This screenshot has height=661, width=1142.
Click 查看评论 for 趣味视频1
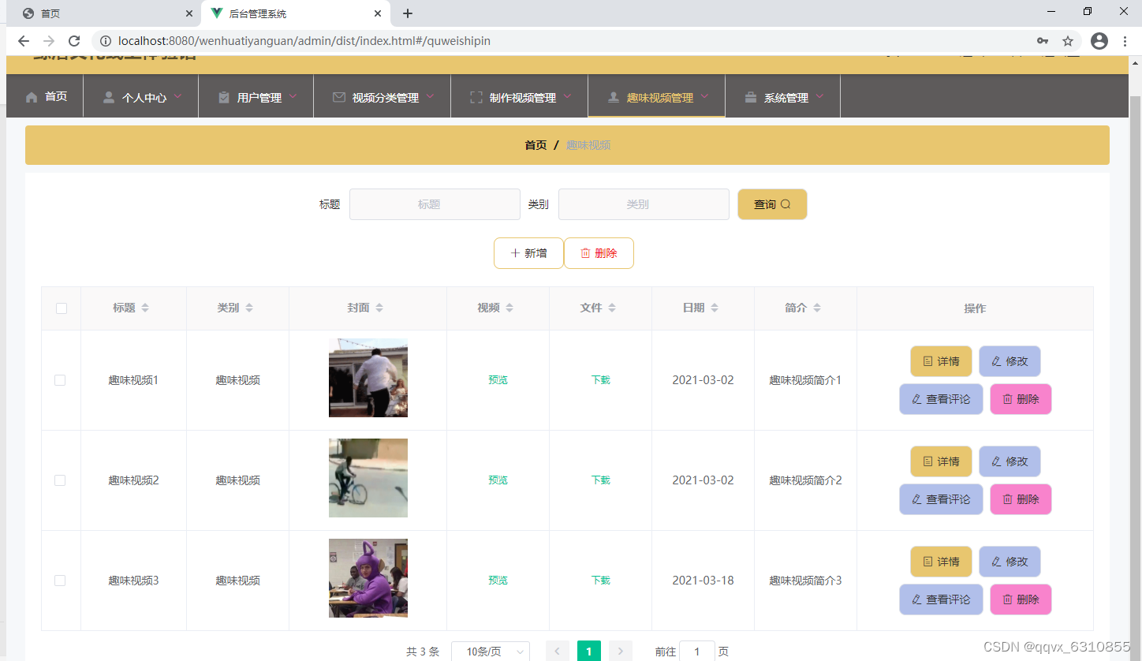click(x=941, y=399)
